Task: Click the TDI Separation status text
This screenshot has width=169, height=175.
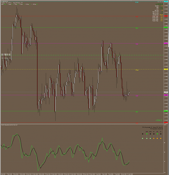Action: pyautogui.click(x=156, y=129)
